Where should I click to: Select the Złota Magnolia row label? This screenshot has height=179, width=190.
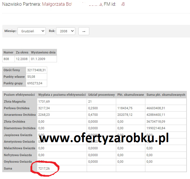15,102
